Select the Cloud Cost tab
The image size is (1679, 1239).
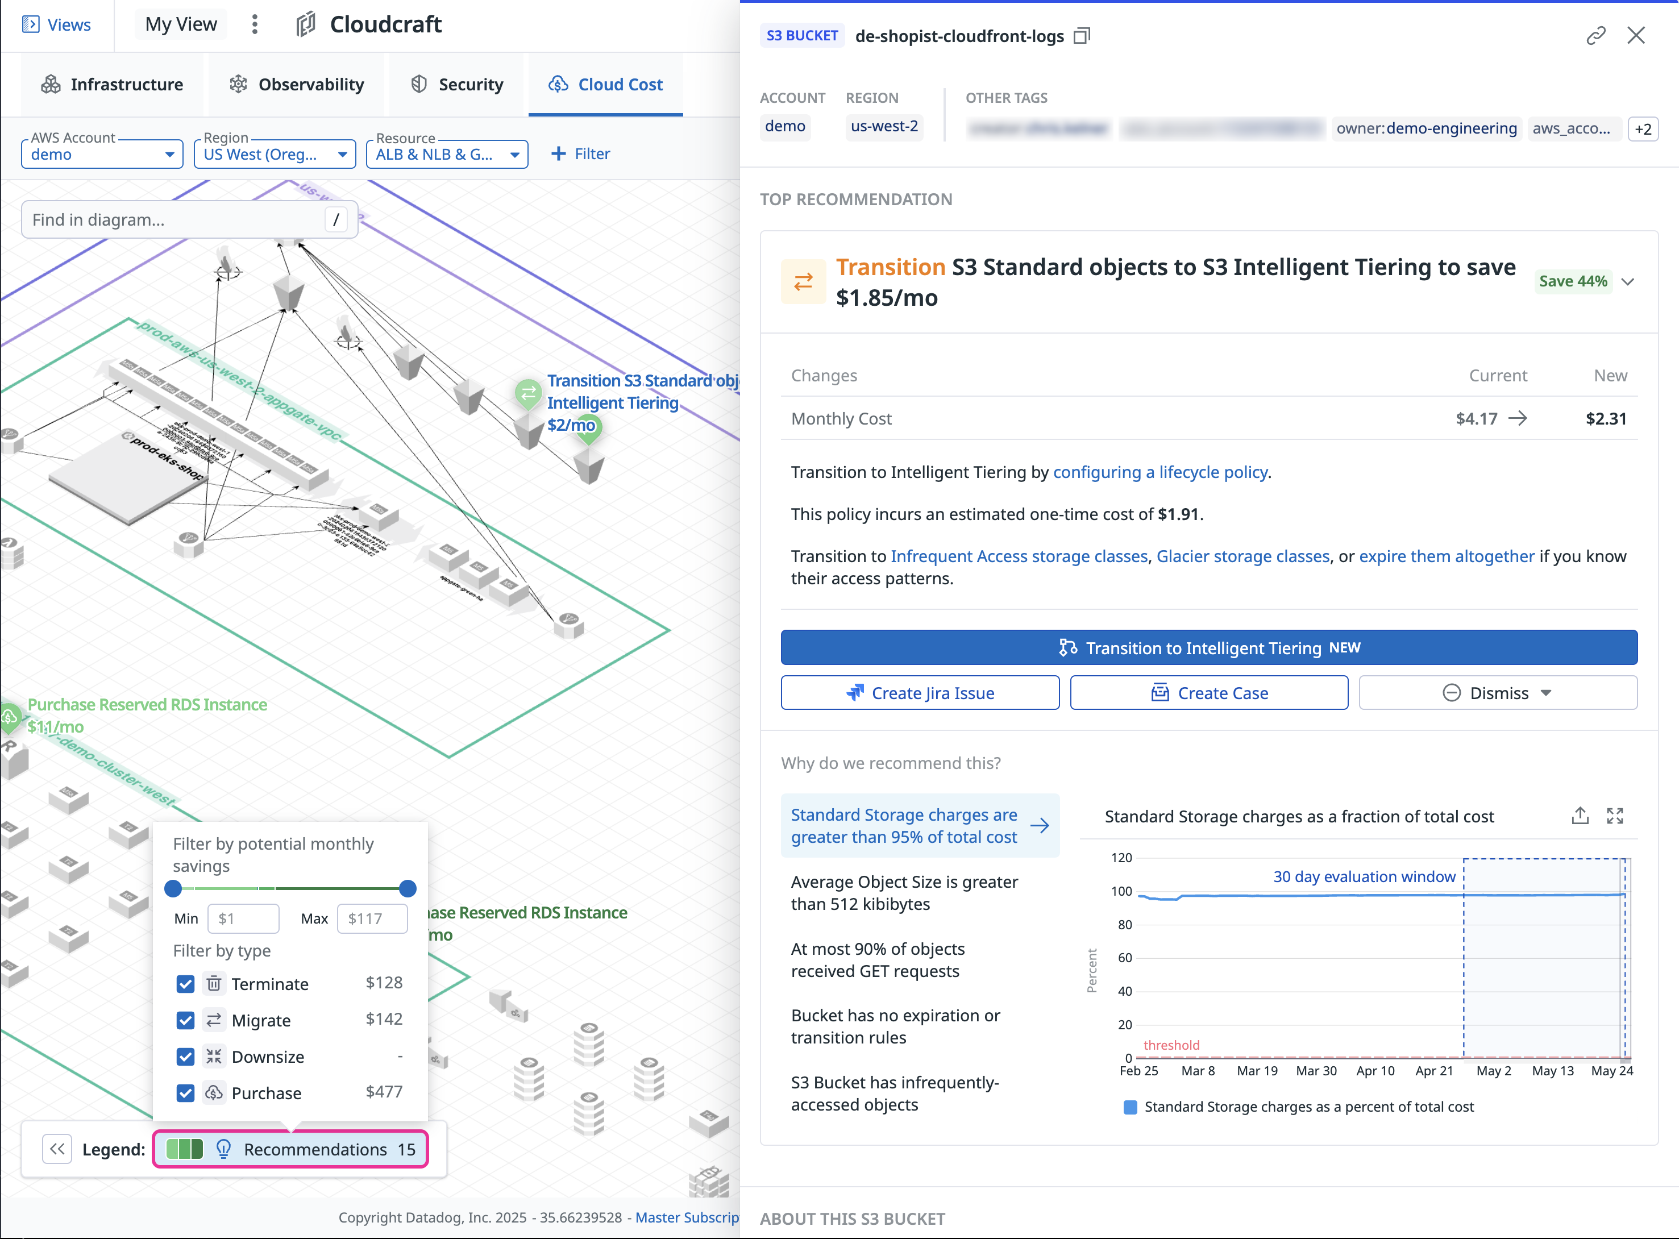(605, 85)
